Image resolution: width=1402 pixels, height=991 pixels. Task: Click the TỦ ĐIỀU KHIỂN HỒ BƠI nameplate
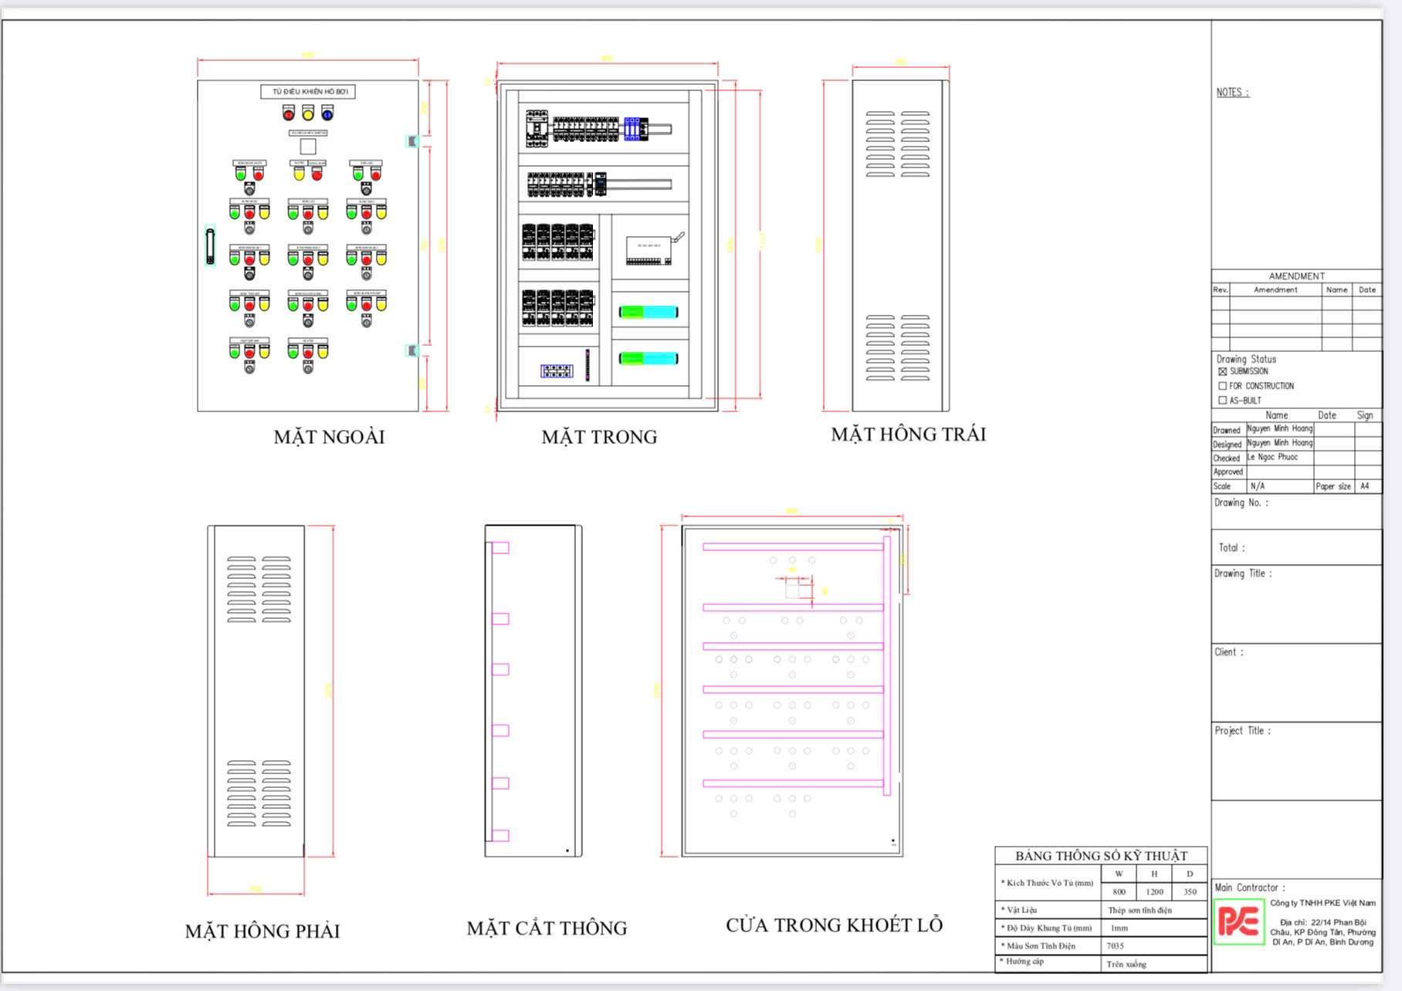[x=308, y=92]
